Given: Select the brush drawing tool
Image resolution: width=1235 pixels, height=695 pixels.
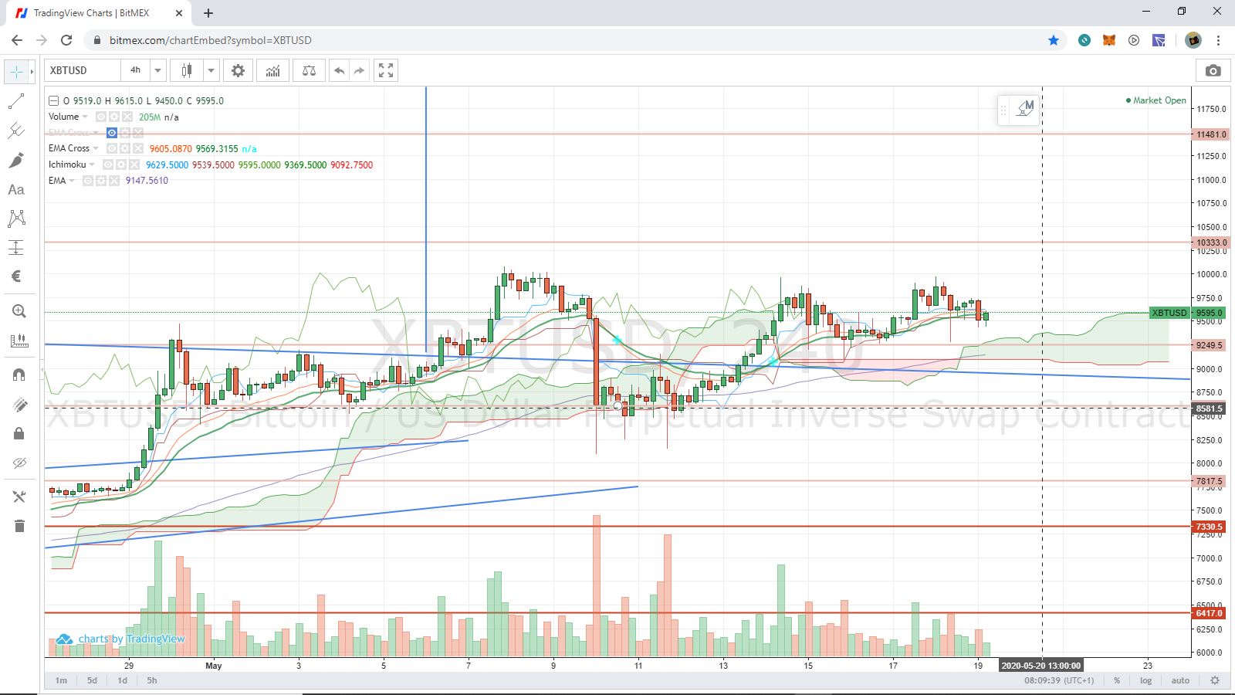Looking at the screenshot, I should pos(16,160).
